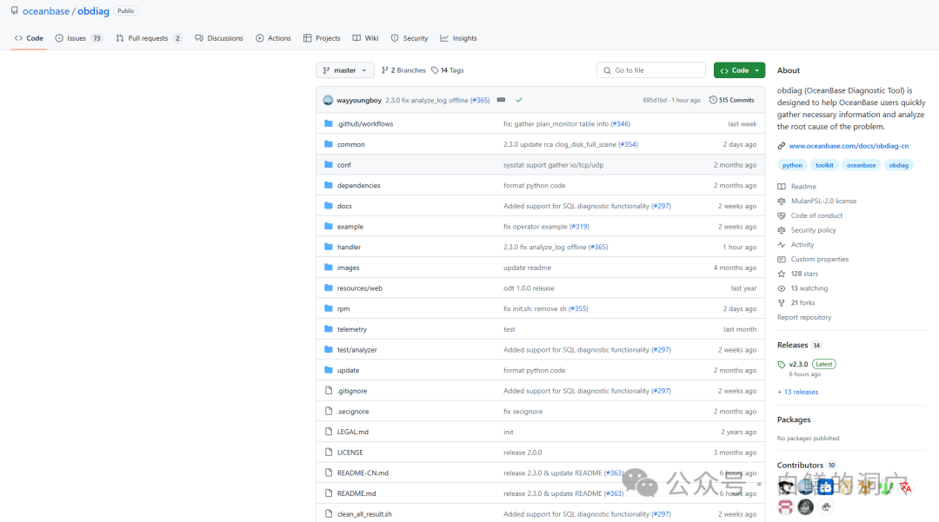Click the LICENSE file icon

(328, 452)
